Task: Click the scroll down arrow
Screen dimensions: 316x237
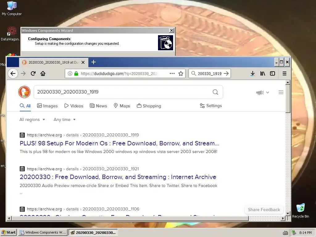Action: coord(288,213)
